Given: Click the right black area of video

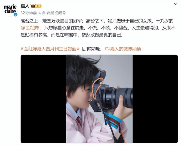Looking at the screenshot, I should pyautogui.click(x=155, y=99).
